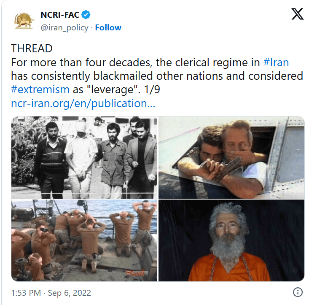Open the X logo icon
The image size is (309, 305).
tap(297, 14)
